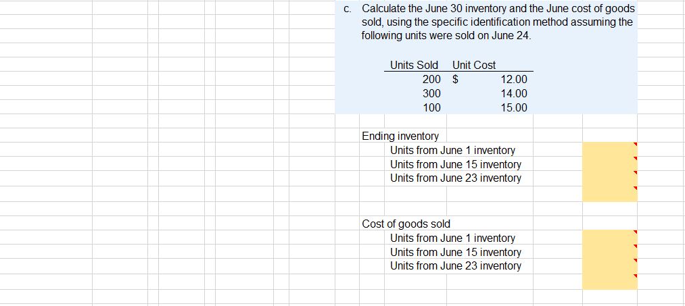685x306 pixels.
Task: Click the Cost of goods sold heading cell
Action: click(x=406, y=224)
